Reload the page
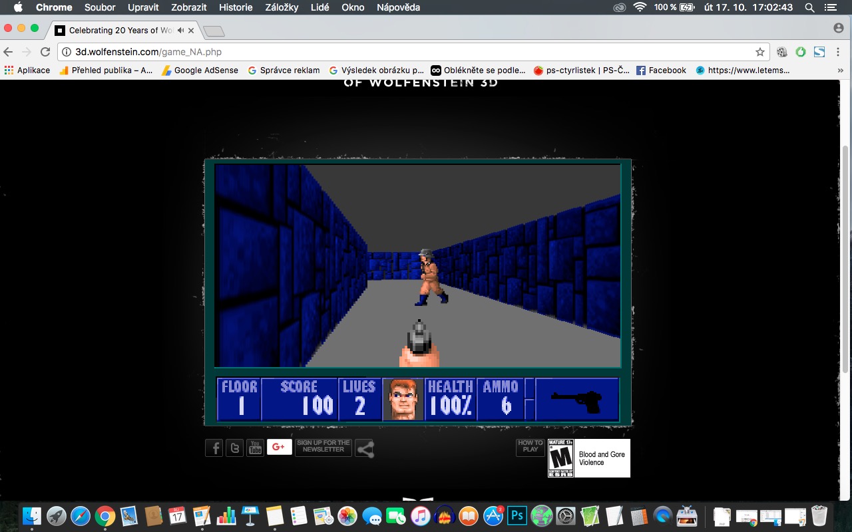852x532 pixels. (x=45, y=52)
